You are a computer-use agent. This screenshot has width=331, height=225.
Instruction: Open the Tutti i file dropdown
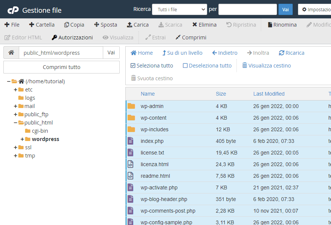coord(179,9)
